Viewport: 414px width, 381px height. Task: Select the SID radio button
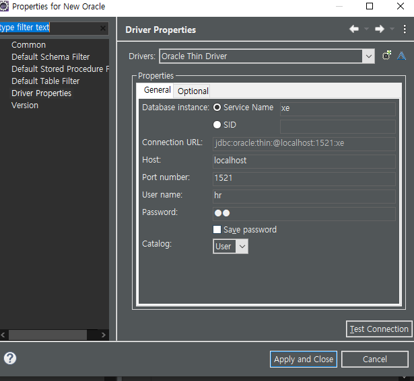point(217,124)
